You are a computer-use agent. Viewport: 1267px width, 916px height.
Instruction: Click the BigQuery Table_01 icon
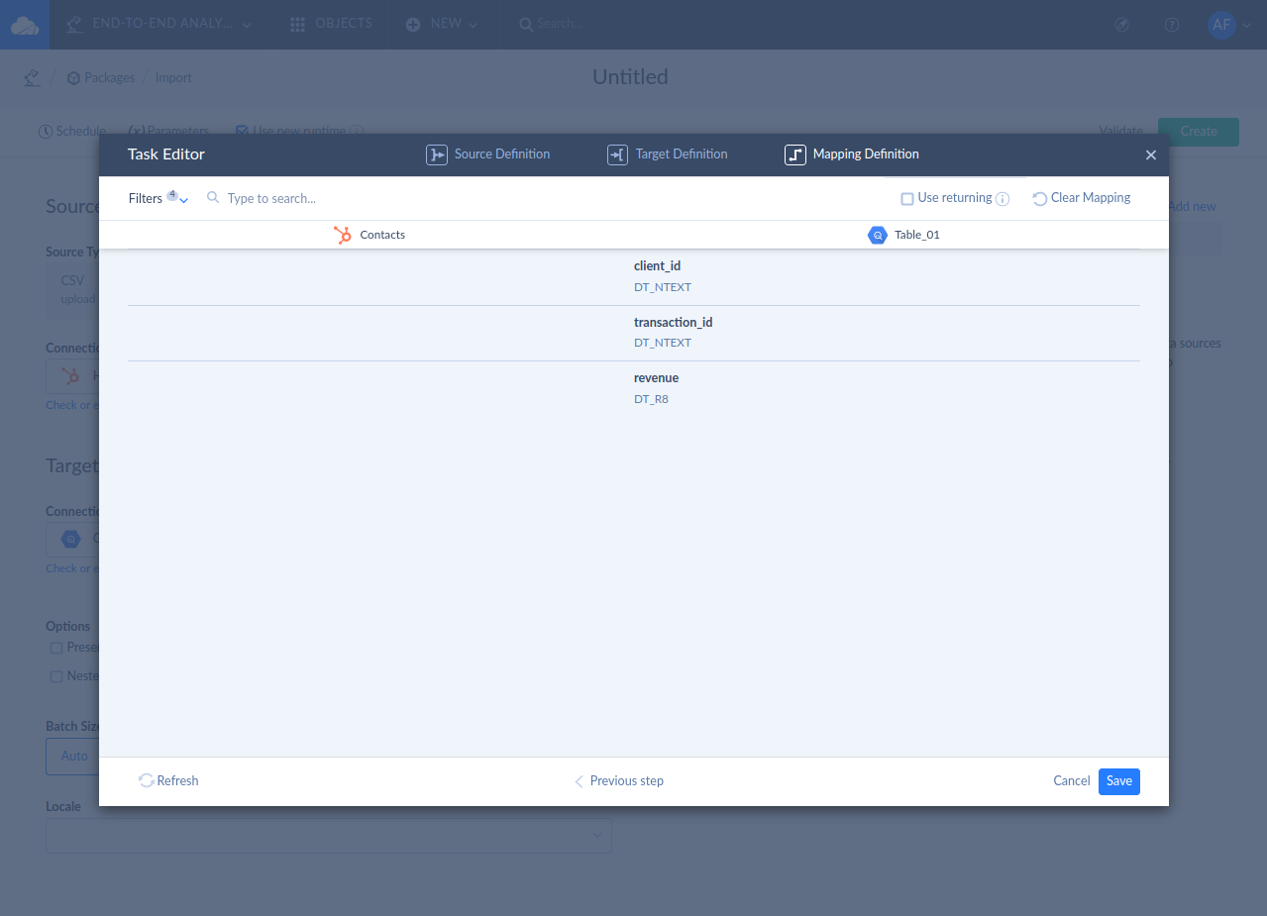877,235
